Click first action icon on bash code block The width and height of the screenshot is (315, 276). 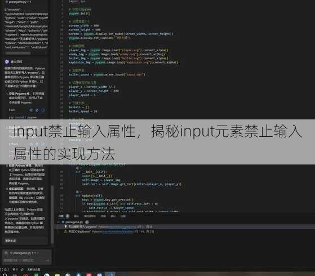(31, 110)
